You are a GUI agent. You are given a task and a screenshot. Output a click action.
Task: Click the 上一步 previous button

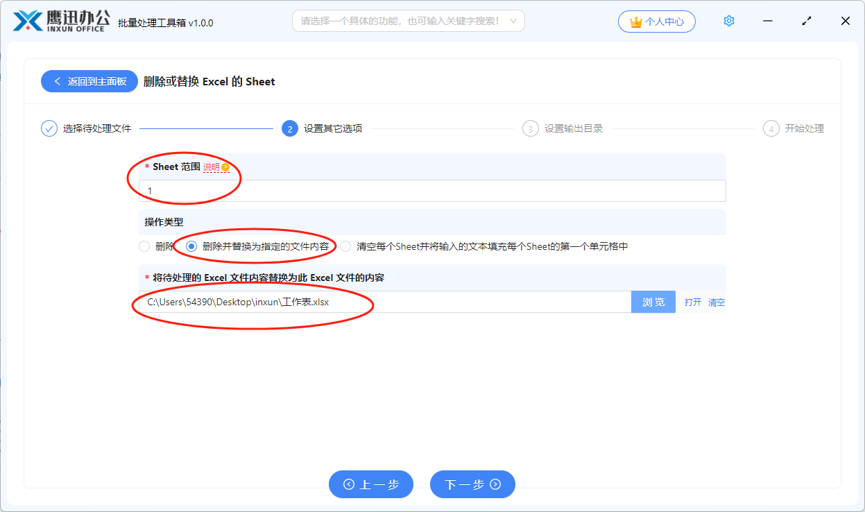click(x=371, y=484)
